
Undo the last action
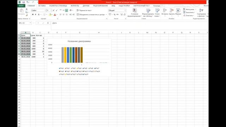28,2
